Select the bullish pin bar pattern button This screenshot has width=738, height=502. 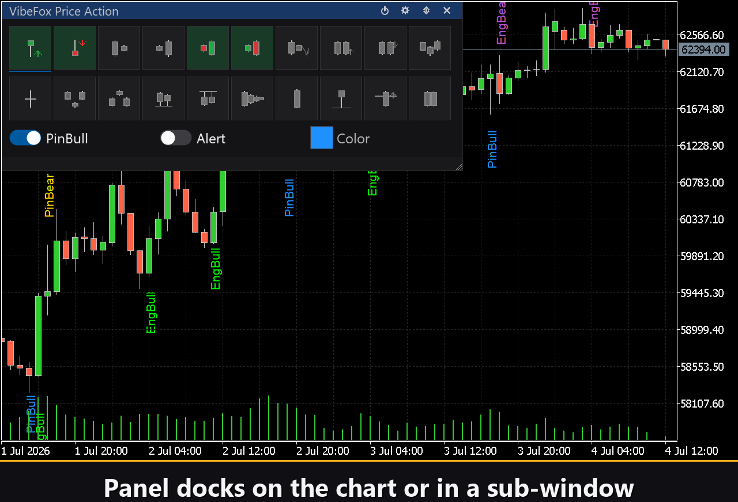coord(31,48)
